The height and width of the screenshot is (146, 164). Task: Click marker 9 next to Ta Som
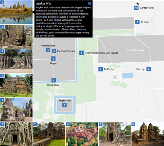(x=137, y=22)
